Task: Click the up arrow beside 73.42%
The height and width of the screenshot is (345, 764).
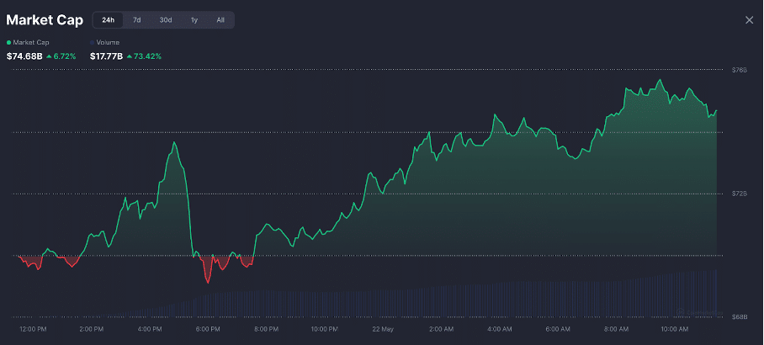Action: [130, 56]
